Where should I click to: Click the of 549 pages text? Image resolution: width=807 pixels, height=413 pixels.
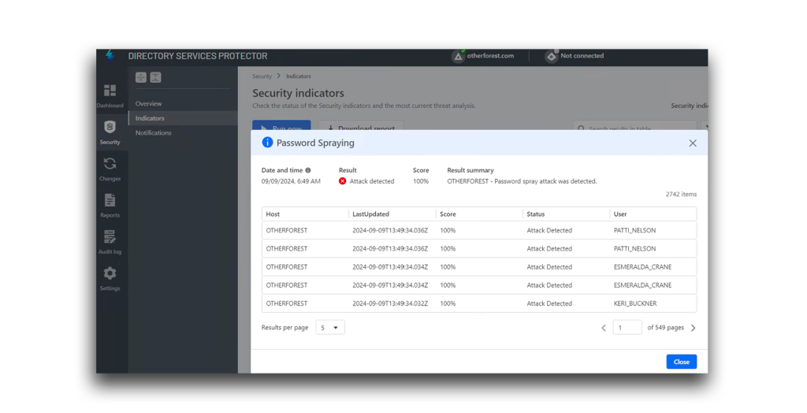(x=665, y=328)
